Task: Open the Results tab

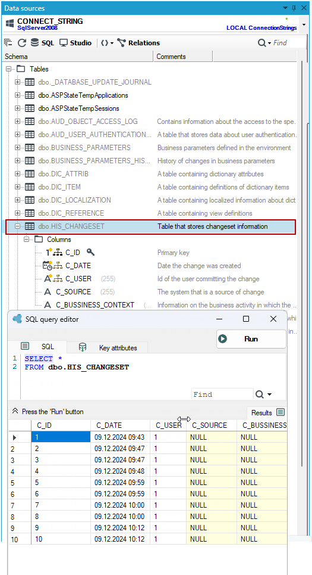Action: coord(267,412)
